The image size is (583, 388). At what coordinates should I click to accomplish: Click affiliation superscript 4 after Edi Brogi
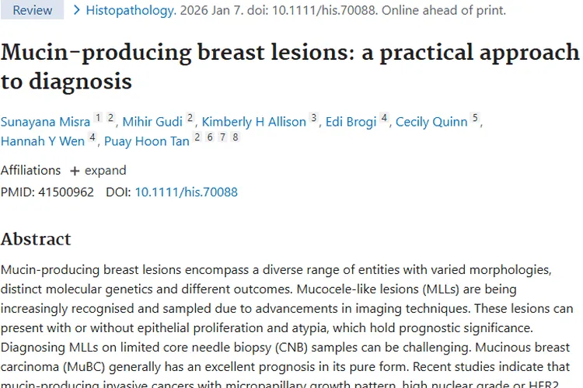pyautogui.click(x=384, y=118)
